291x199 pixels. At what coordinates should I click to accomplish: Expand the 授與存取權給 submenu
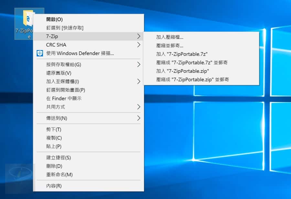[139, 64]
